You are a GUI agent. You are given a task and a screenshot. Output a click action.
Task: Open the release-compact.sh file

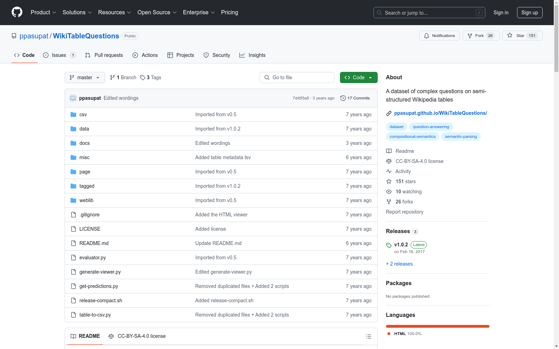pyautogui.click(x=101, y=300)
